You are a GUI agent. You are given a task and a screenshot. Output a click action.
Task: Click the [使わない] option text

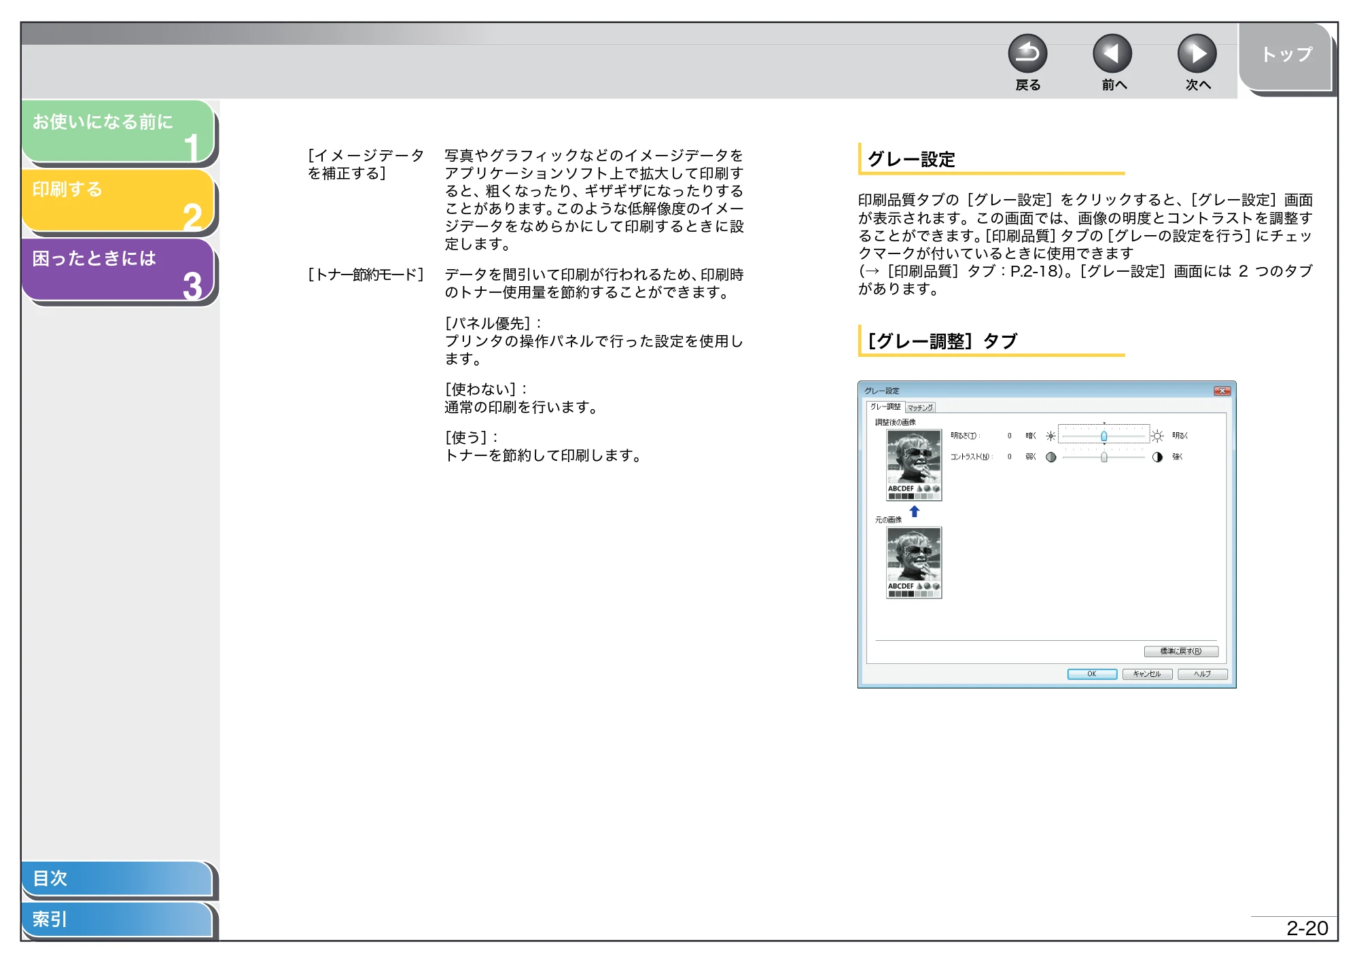486,389
